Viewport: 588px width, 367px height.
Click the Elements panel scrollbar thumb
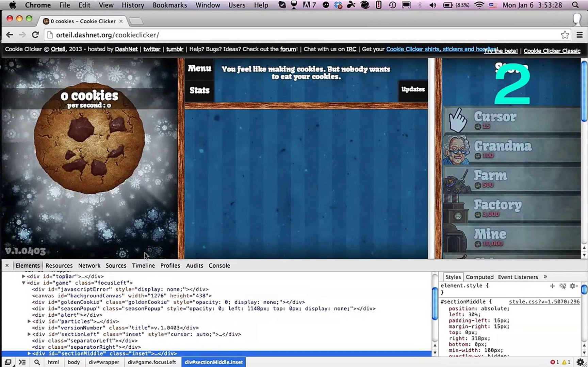pos(435,303)
